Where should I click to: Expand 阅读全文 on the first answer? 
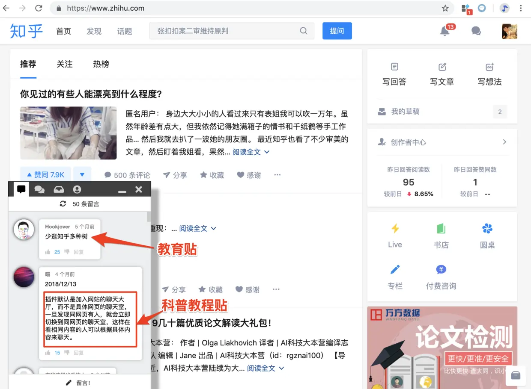[x=251, y=152]
